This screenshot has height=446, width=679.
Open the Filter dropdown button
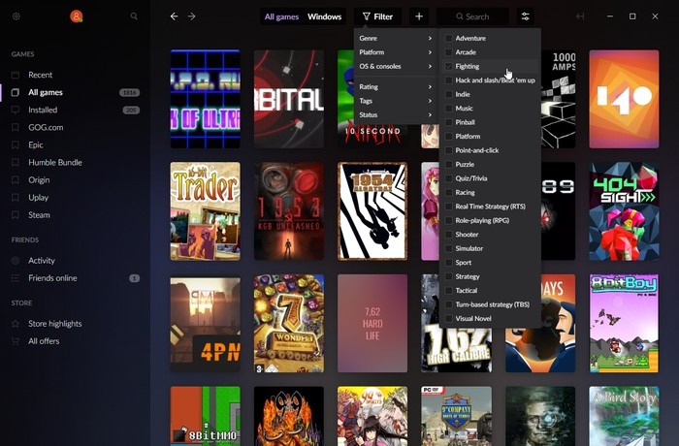point(377,16)
